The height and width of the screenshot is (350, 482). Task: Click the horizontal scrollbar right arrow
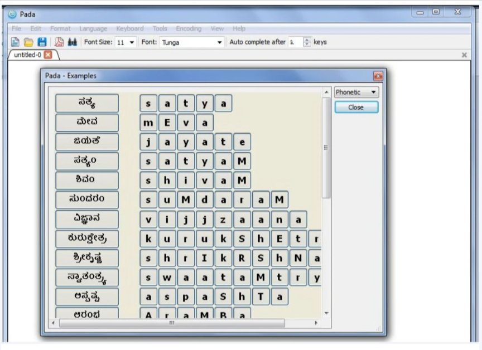316,323
